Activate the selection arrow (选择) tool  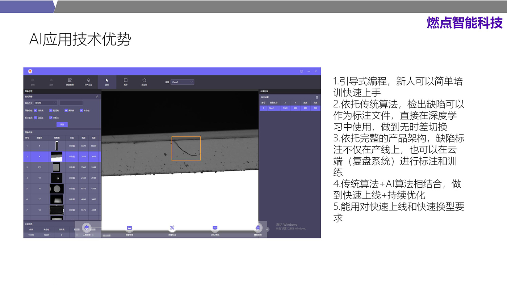tap(107, 81)
